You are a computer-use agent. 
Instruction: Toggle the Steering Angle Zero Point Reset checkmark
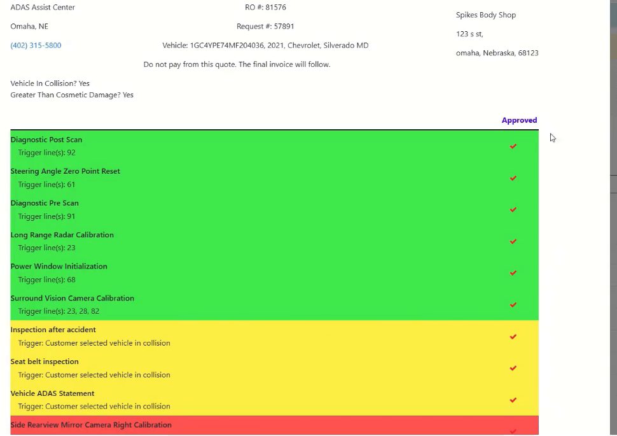coord(513,178)
